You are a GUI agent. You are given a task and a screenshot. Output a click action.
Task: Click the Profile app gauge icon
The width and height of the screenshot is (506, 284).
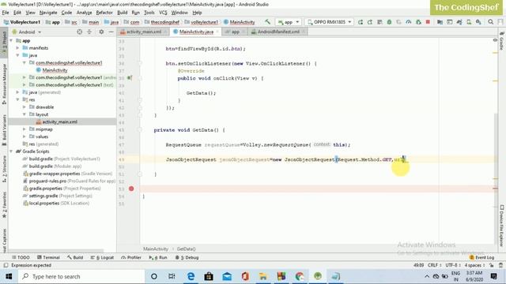pyautogui.click(x=409, y=22)
